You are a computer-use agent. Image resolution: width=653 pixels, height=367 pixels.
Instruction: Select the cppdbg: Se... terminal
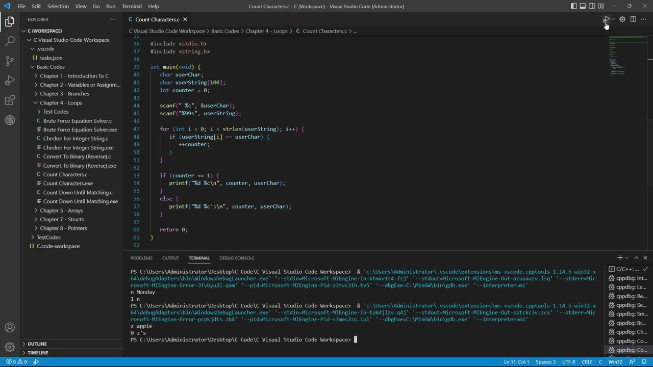[627, 305]
